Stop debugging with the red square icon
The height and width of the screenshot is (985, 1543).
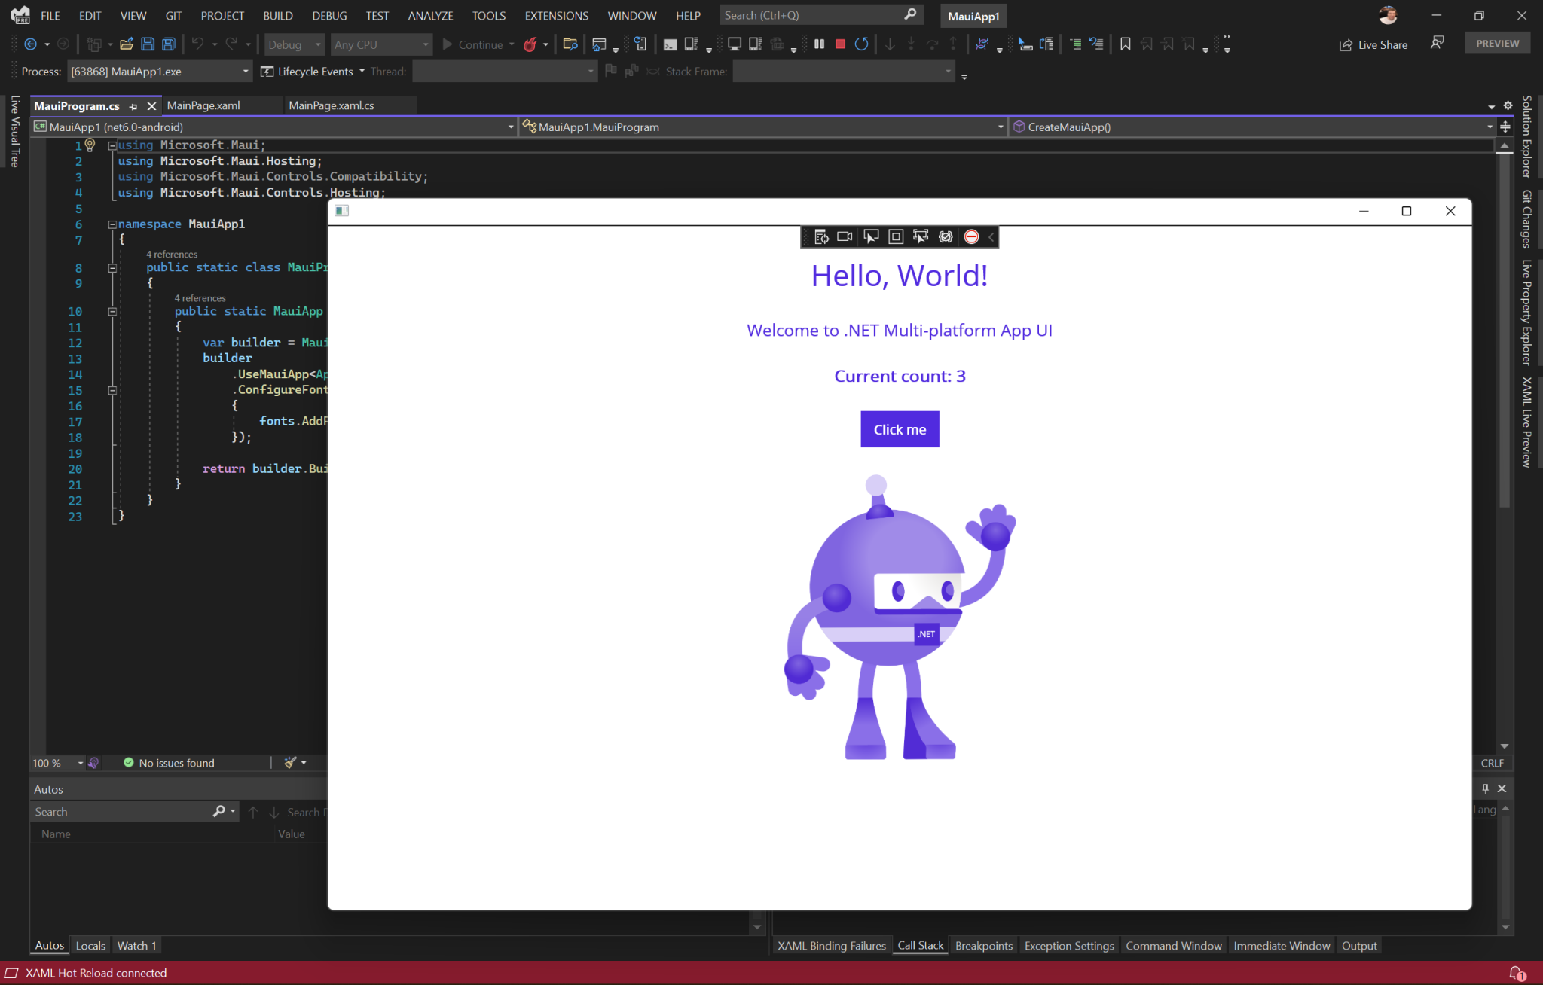(x=840, y=44)
